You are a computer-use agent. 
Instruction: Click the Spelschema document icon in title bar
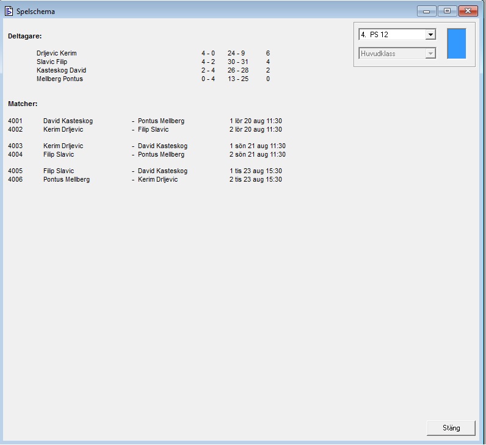tap(9, 11)
